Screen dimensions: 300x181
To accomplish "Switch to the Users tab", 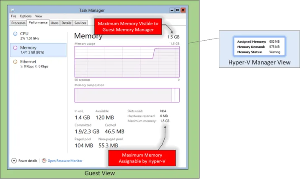I will 54,23.
